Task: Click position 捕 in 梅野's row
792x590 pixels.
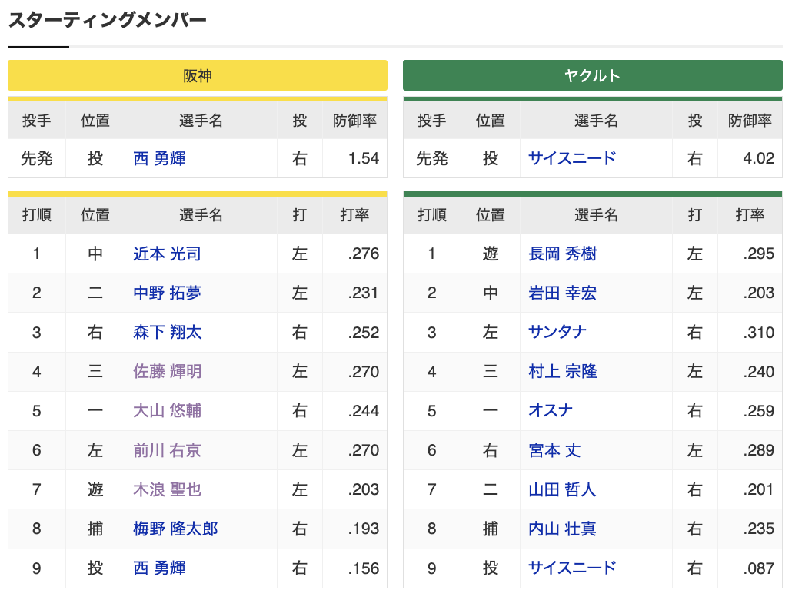Action: point(95,529)
